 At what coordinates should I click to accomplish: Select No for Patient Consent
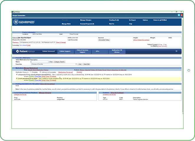point(164,44)
